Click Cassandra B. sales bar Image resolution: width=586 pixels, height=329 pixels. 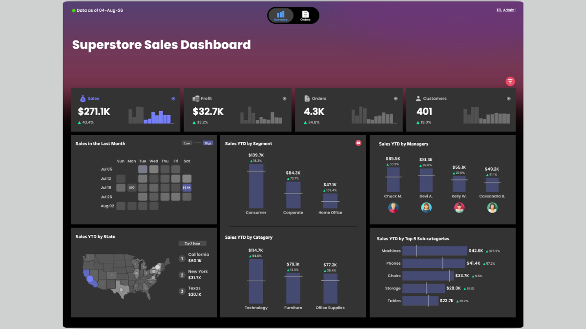coord(492,185)
